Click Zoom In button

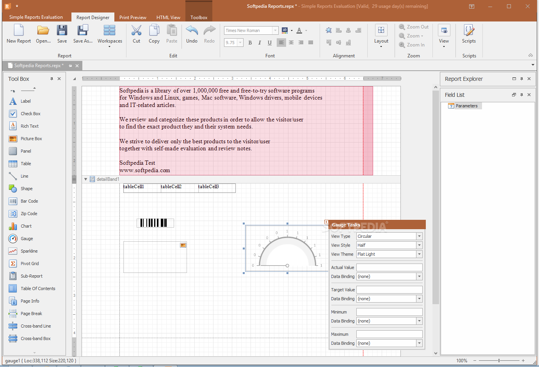[x=412, y=45]
